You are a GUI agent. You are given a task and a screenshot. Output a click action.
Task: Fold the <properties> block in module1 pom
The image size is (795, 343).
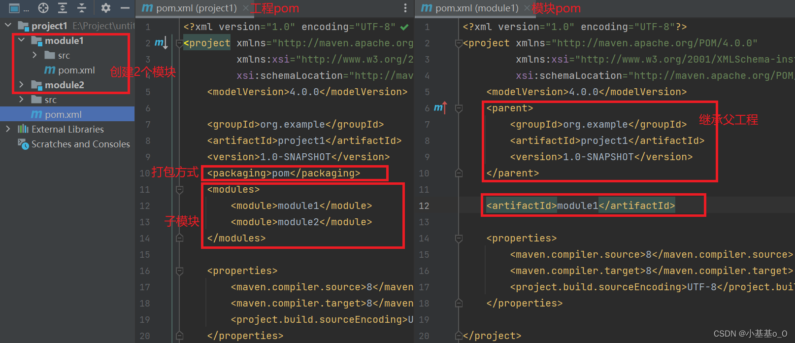click(459, 239)
